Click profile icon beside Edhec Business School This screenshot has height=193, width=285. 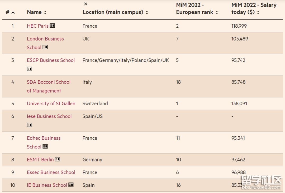pos(45,147)
